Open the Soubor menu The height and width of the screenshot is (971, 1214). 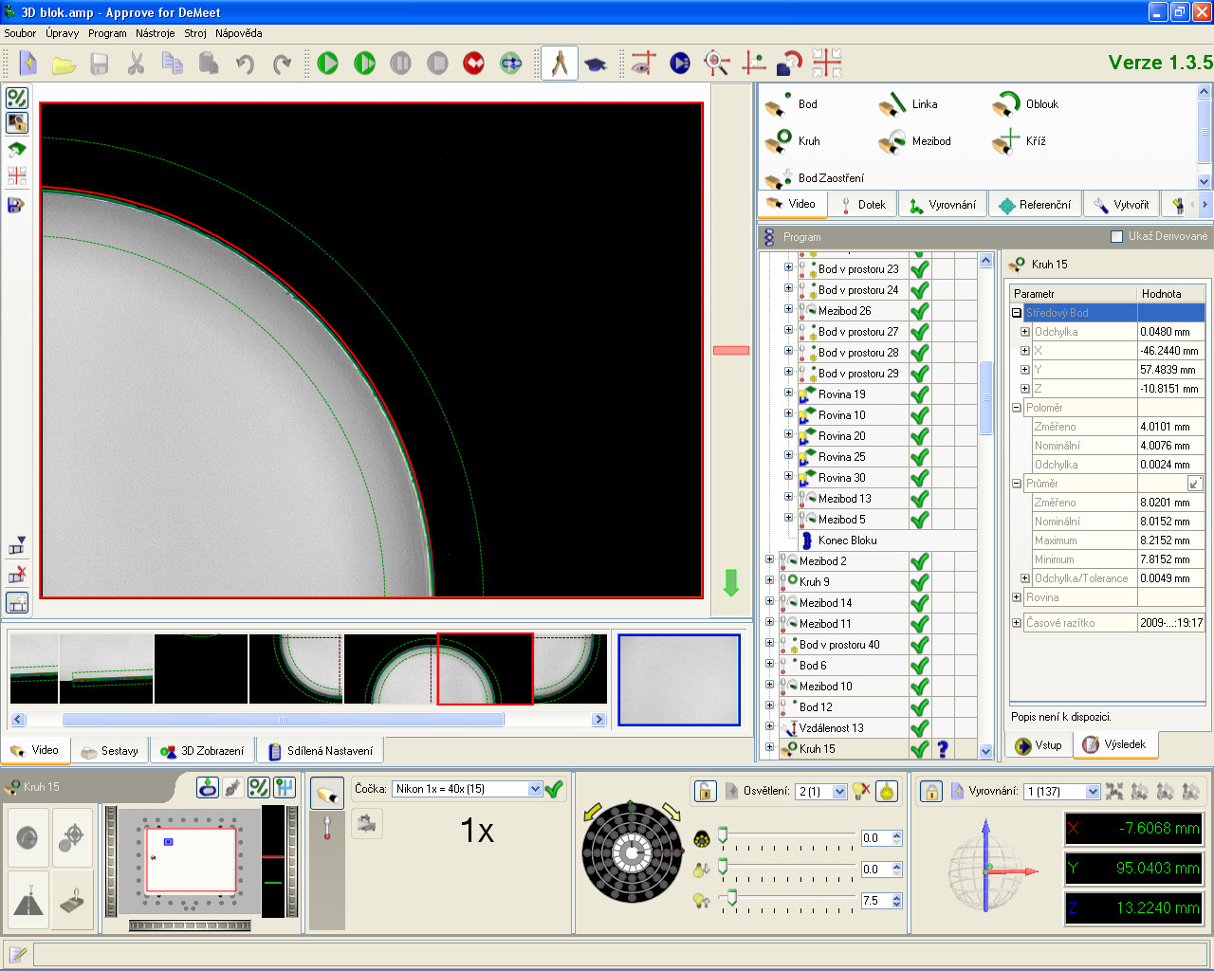pos(20,33)
